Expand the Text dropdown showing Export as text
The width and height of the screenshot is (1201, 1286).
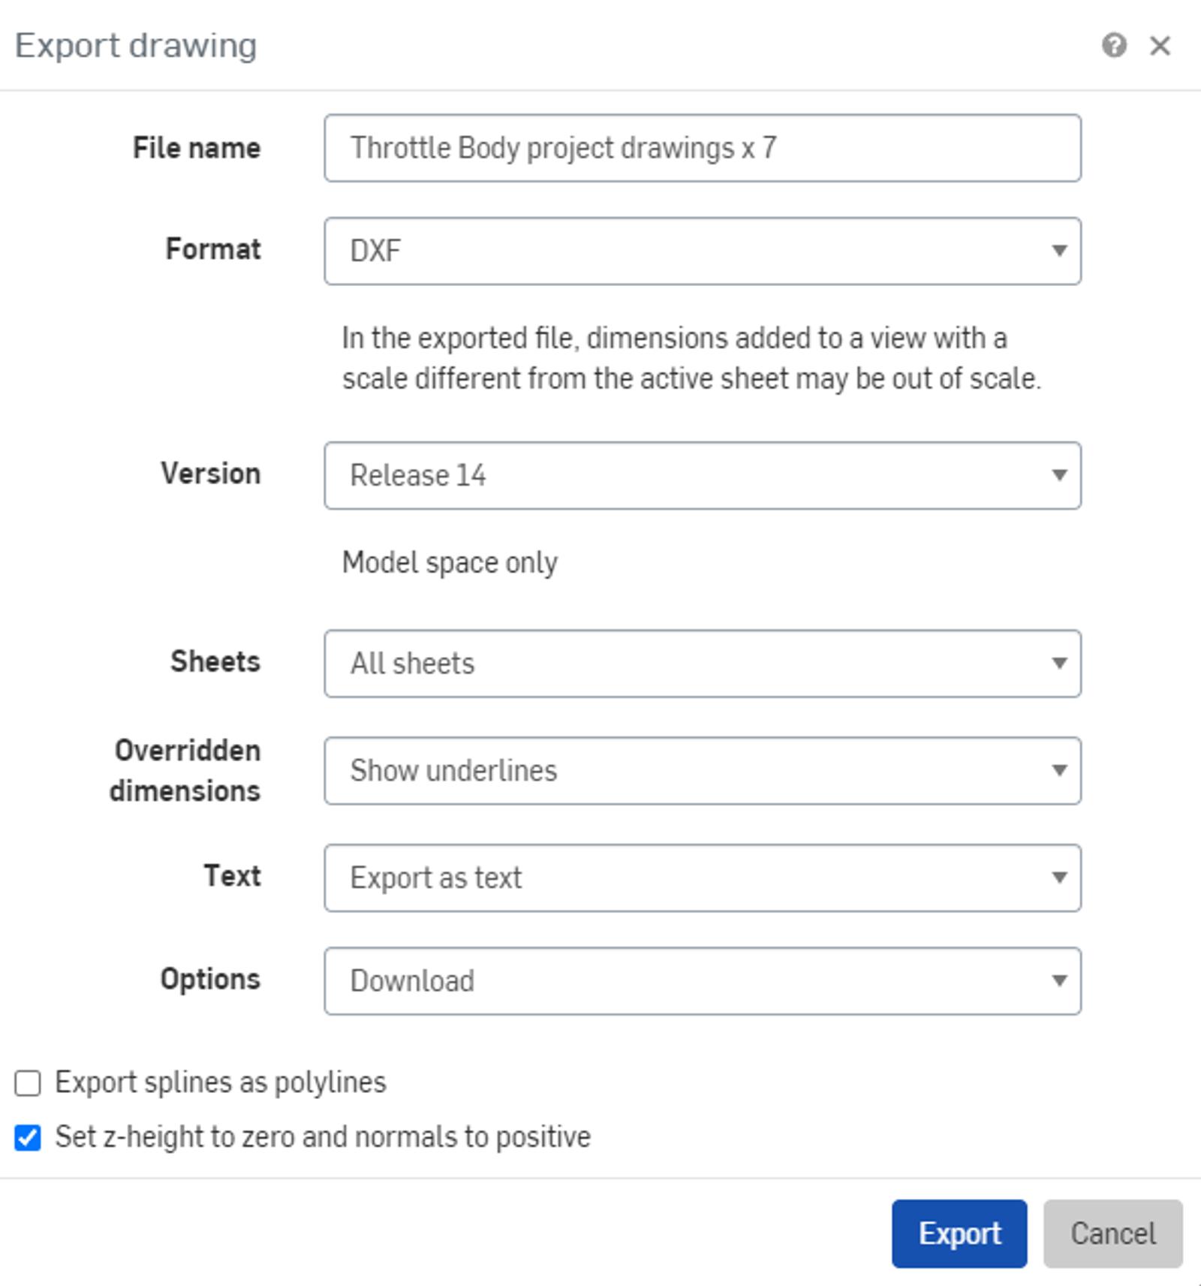702,878
